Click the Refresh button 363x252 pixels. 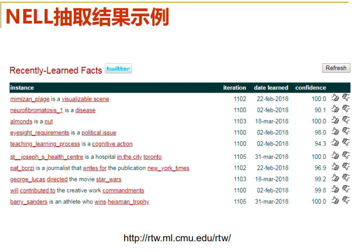pos(336,68)
